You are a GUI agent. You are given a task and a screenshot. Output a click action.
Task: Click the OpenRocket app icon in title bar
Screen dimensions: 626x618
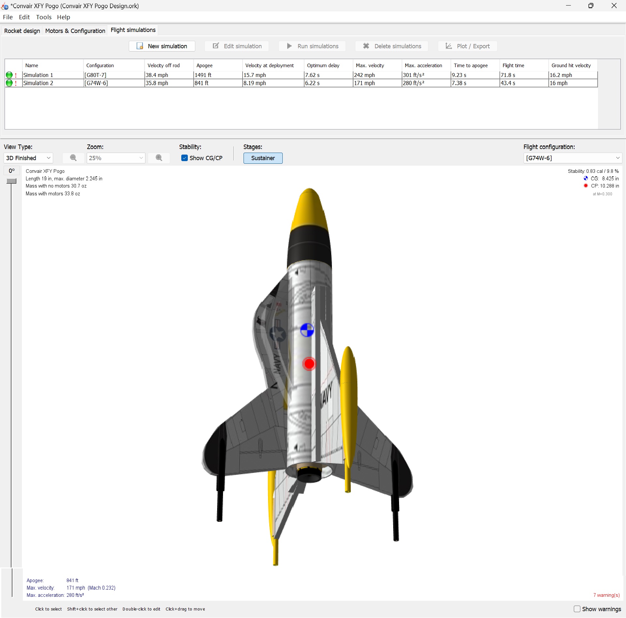coord(5,6)
